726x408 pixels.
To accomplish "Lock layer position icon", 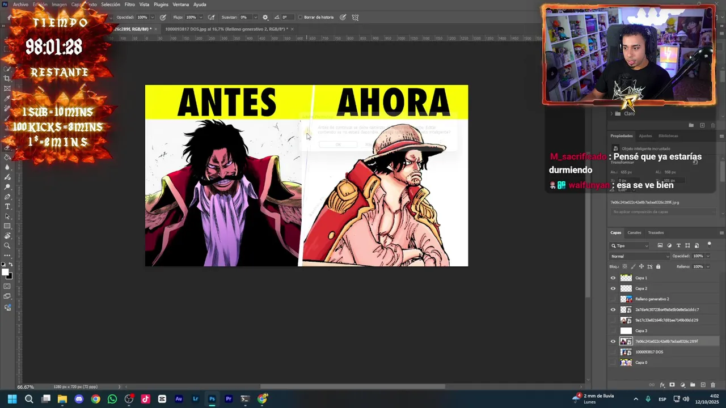I will 641,266.
